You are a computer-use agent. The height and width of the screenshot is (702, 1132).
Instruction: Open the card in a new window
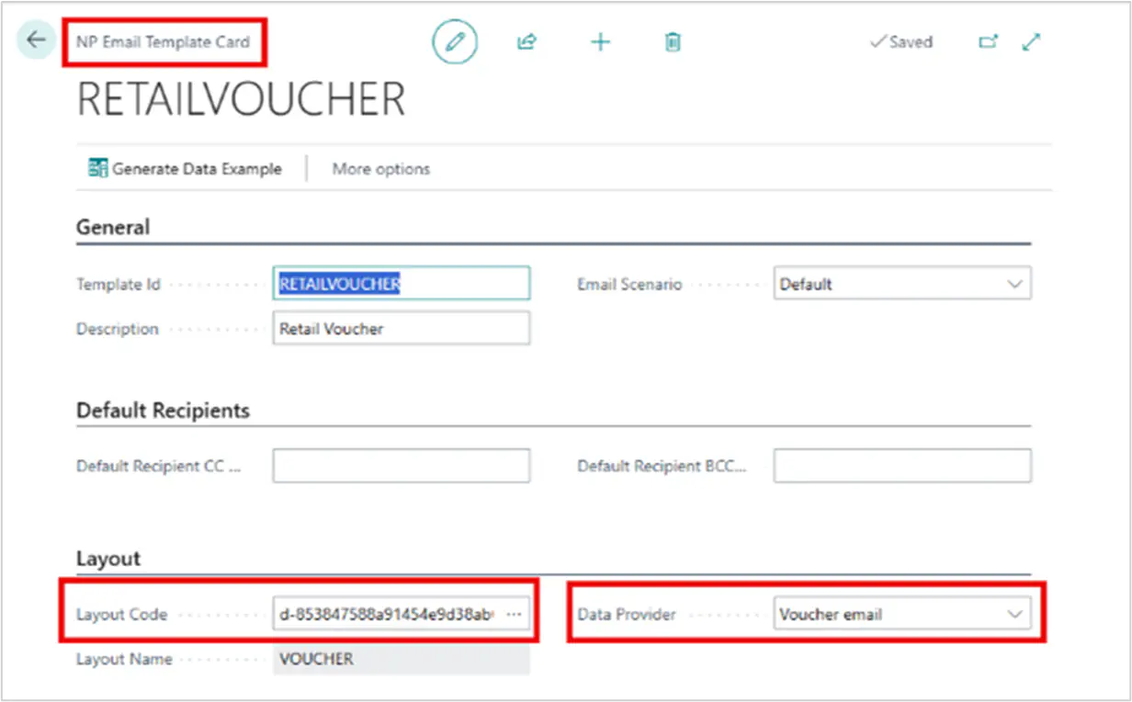988,41
